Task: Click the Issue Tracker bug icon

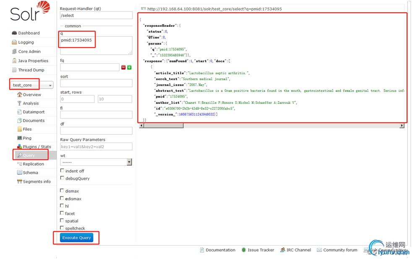Action: coord(244,250)
